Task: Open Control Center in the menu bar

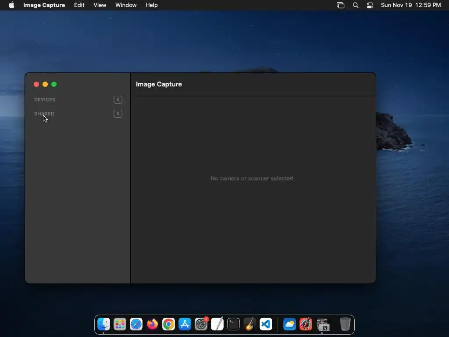Action: pyautogui.click(x=370, y=5)
